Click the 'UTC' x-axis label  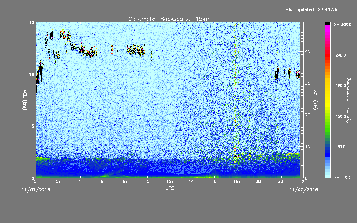click(x=170, y=188)
